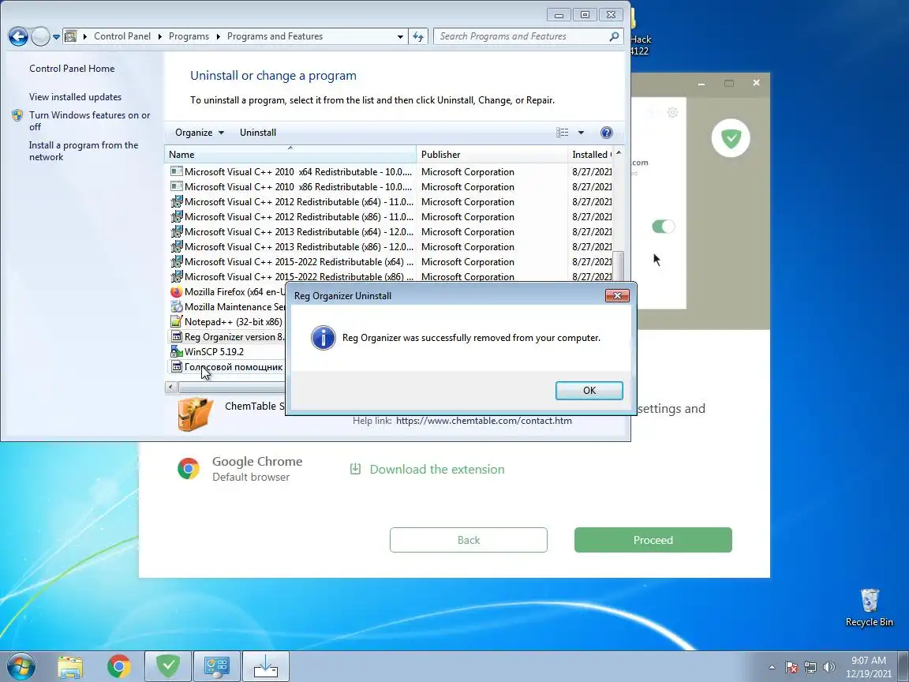
Task: Sort list by Publisher column header
Action: click(x=492, y=154)
